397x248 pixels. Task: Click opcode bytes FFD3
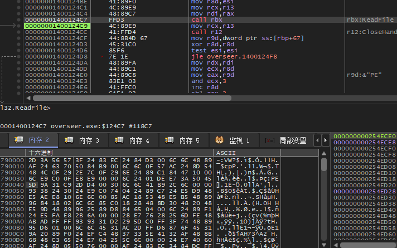(117, 20)
